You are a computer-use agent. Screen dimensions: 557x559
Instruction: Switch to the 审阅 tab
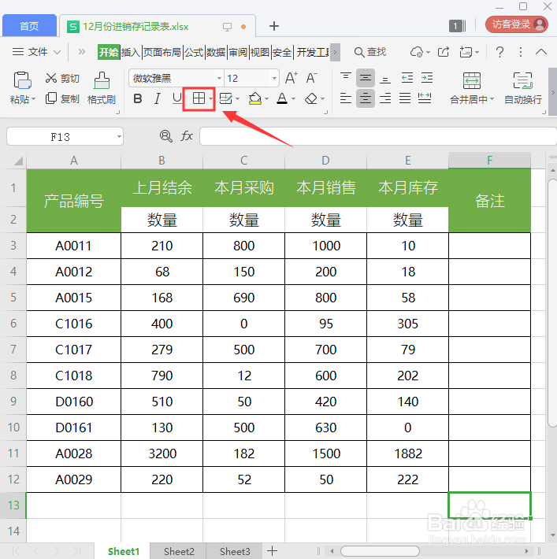(x=238, y=53)
